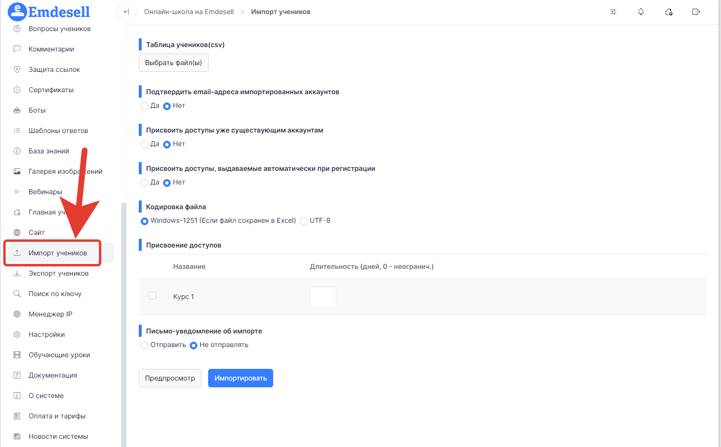Image resolution: width=721 pixels, height=447 pixels.
Task: Click the Выбрать файл(ы) button
Action: click(174, 63)
